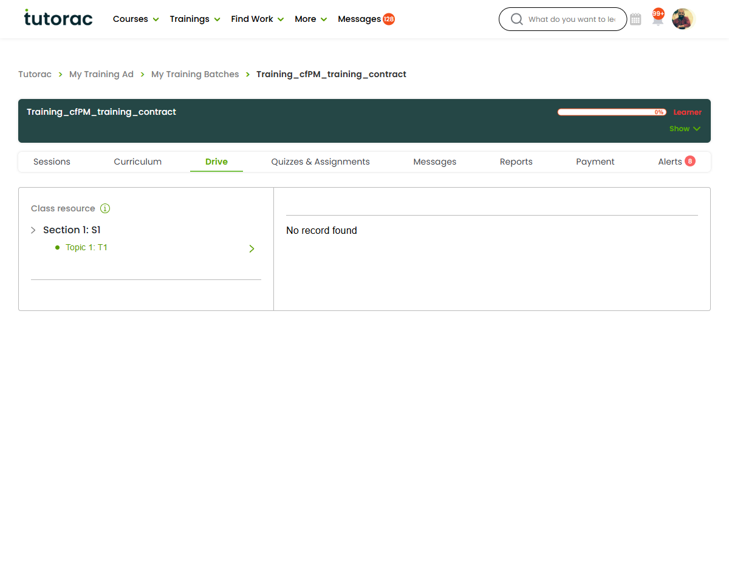This screenshot has height=577, width=729.
Task: Click the Class resource heading
Action: (x=63, y=208)
